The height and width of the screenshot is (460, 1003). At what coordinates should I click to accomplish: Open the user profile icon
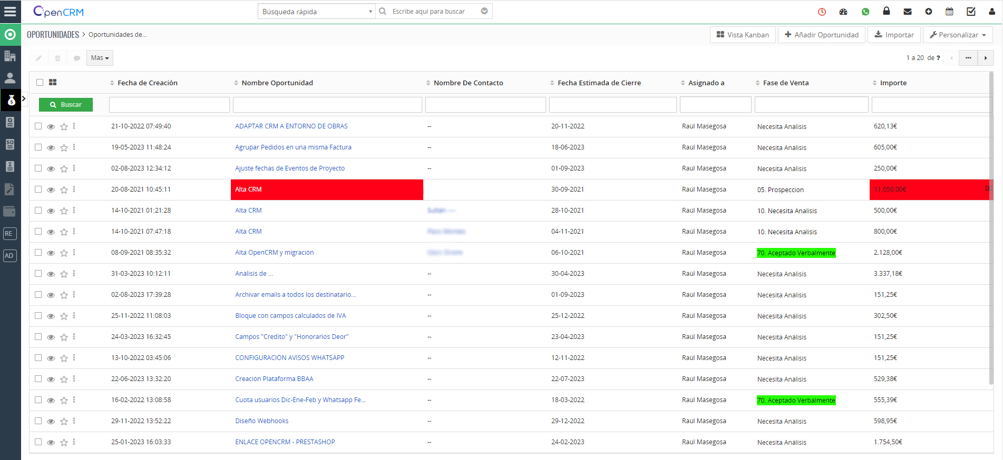tap(992, 12)
